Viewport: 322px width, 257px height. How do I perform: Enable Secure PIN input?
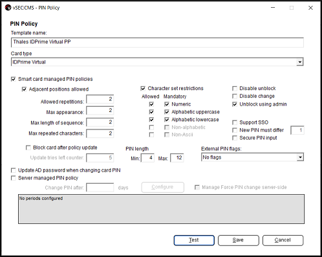coord(235,138)
